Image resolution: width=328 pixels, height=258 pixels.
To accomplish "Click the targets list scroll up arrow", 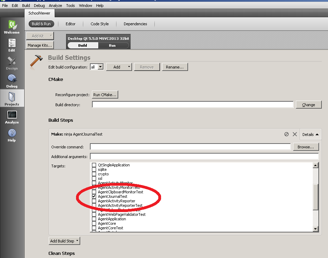I will (x=316, y=165).
